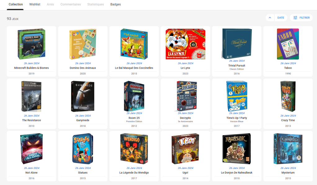
Task: Sort collection by DATE
Action: coord(281,18)
